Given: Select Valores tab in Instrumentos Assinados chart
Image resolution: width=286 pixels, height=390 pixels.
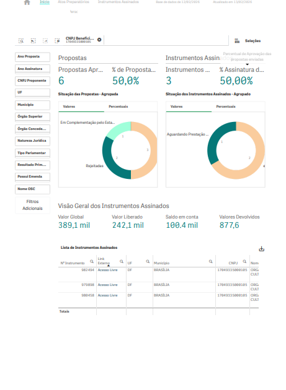Looking at the screenshot, I should point(177,106).
